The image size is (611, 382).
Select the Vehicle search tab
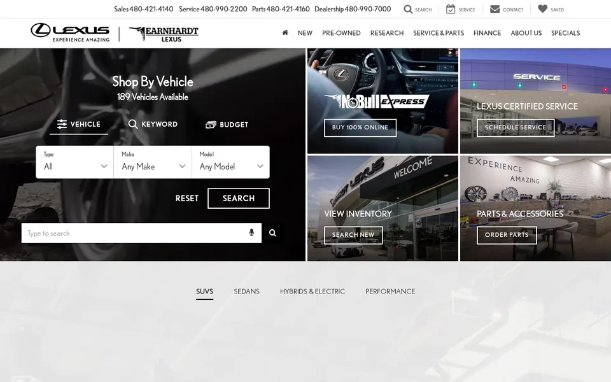point(79,124)
